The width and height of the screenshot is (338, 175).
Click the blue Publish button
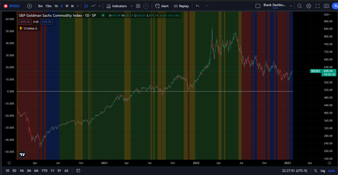click(x=335, y=6)
